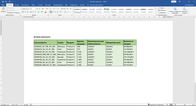
Task: Click the Поделиться (Share) button
Action: pos(189,5)
